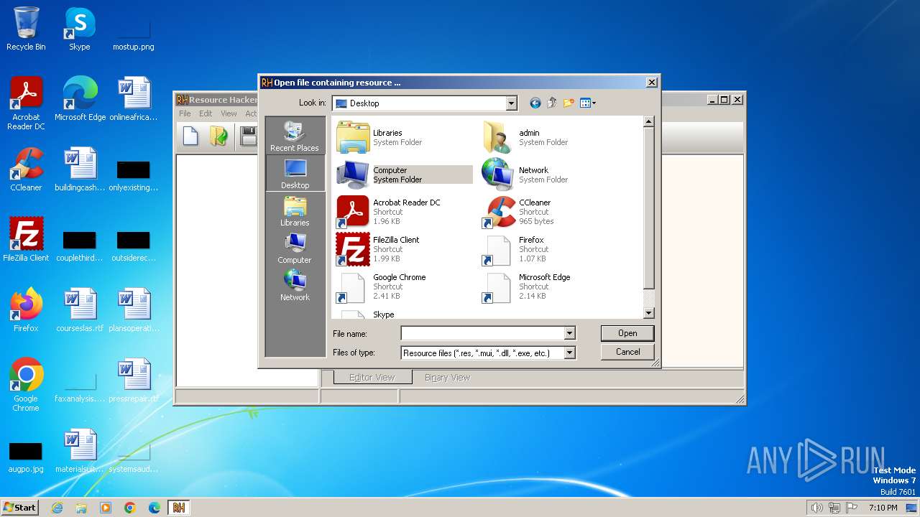This screenshot has width=920, height=517.
Task: Click the New file icon in Resource Hacker toolbar
Action: [x=190, y=136]
